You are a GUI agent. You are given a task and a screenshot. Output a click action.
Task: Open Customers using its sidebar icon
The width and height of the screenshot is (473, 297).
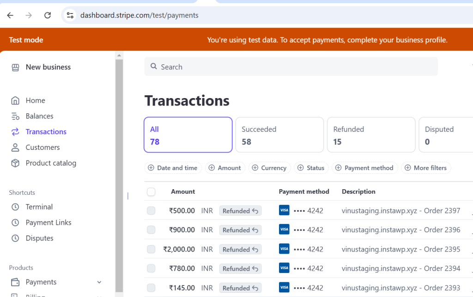pyautogui.click(x=15, y=147)
